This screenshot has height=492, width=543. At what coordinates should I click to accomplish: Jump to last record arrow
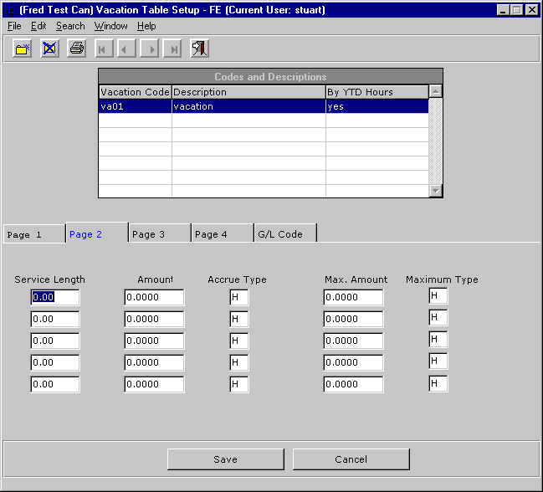[x=172, y=49]
